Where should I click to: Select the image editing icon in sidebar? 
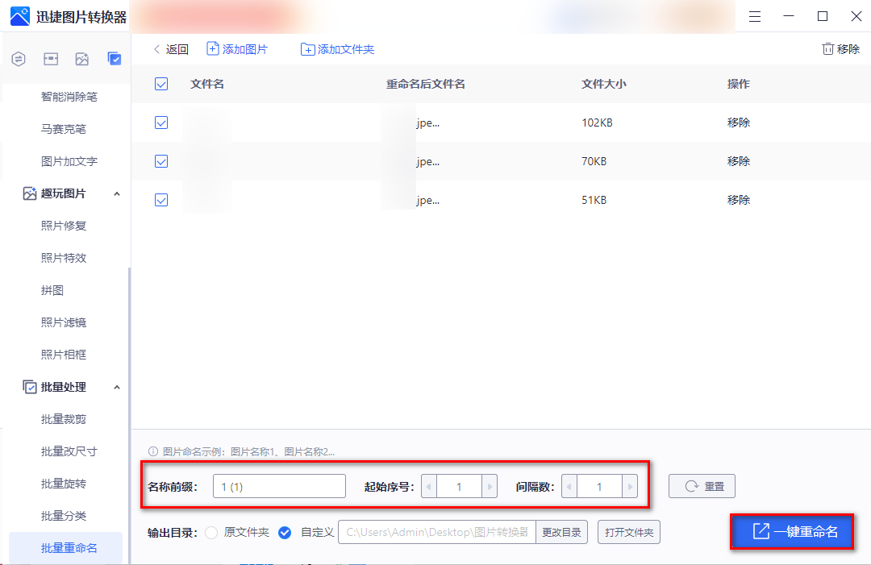click(x=82, y=59)
